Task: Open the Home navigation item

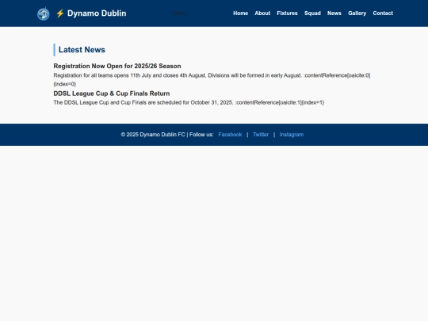Action: [x=240, y=13]
